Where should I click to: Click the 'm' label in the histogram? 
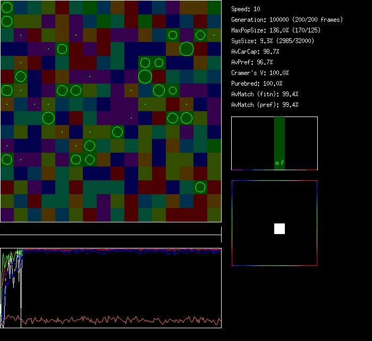[277, 163]
